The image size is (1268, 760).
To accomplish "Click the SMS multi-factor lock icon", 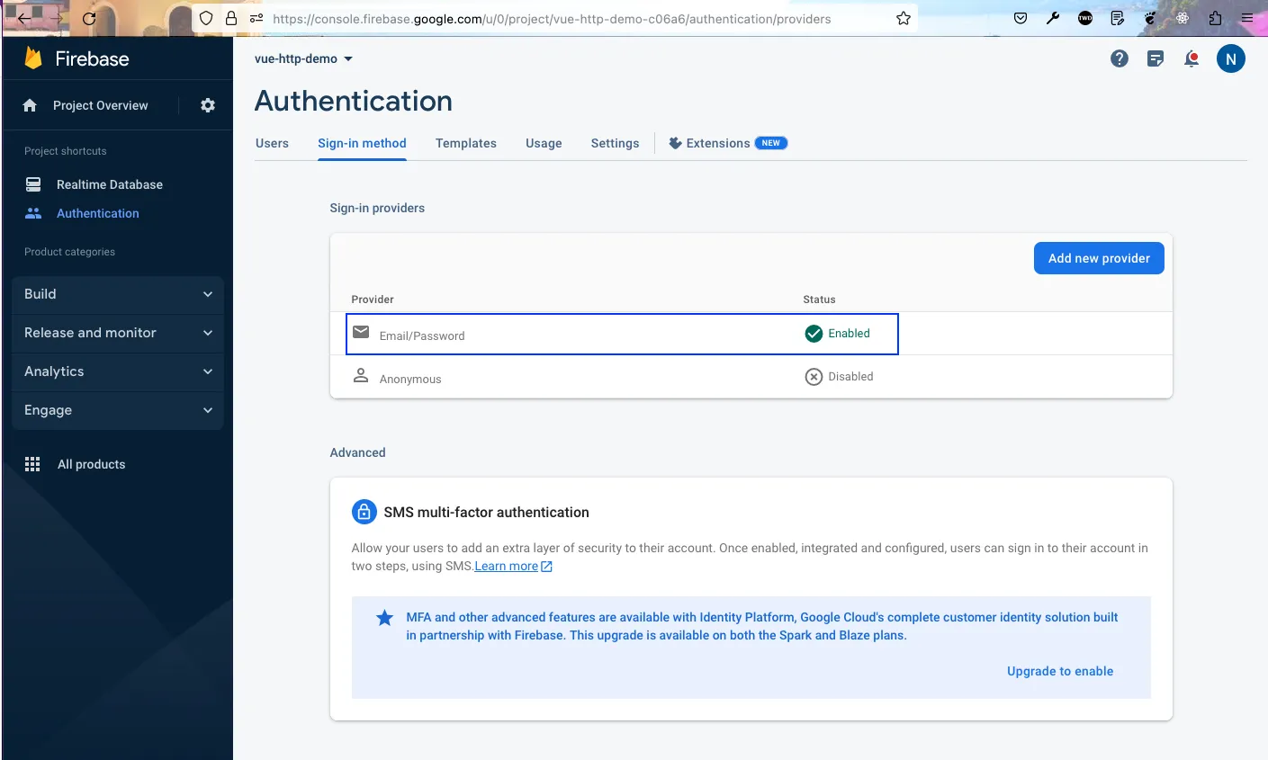I will 364,512.
